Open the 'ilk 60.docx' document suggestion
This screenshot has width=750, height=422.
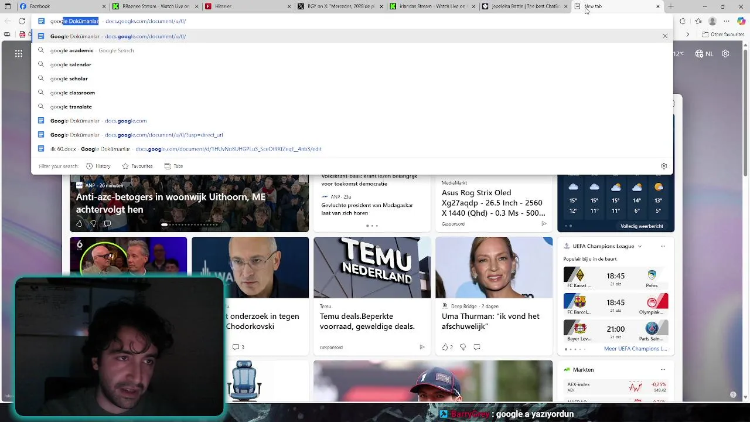pyautogui.click(x=352, y=149)
